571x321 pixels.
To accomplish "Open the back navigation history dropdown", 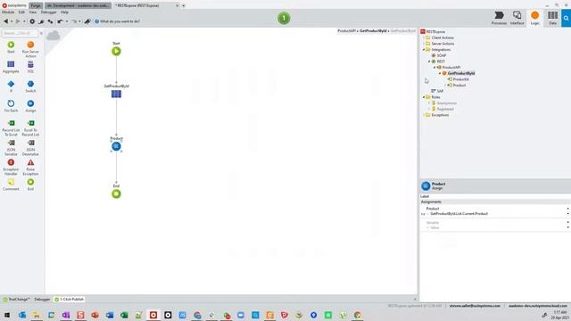I will [12, 21].
